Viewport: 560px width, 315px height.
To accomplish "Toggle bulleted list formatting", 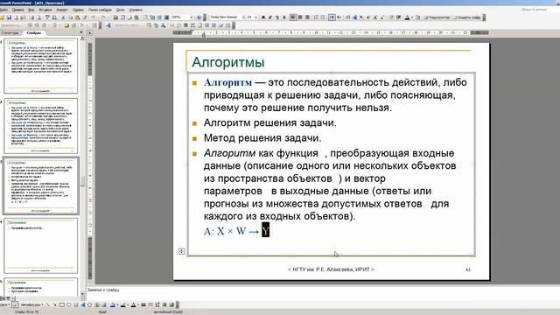I will coord(323,17).
